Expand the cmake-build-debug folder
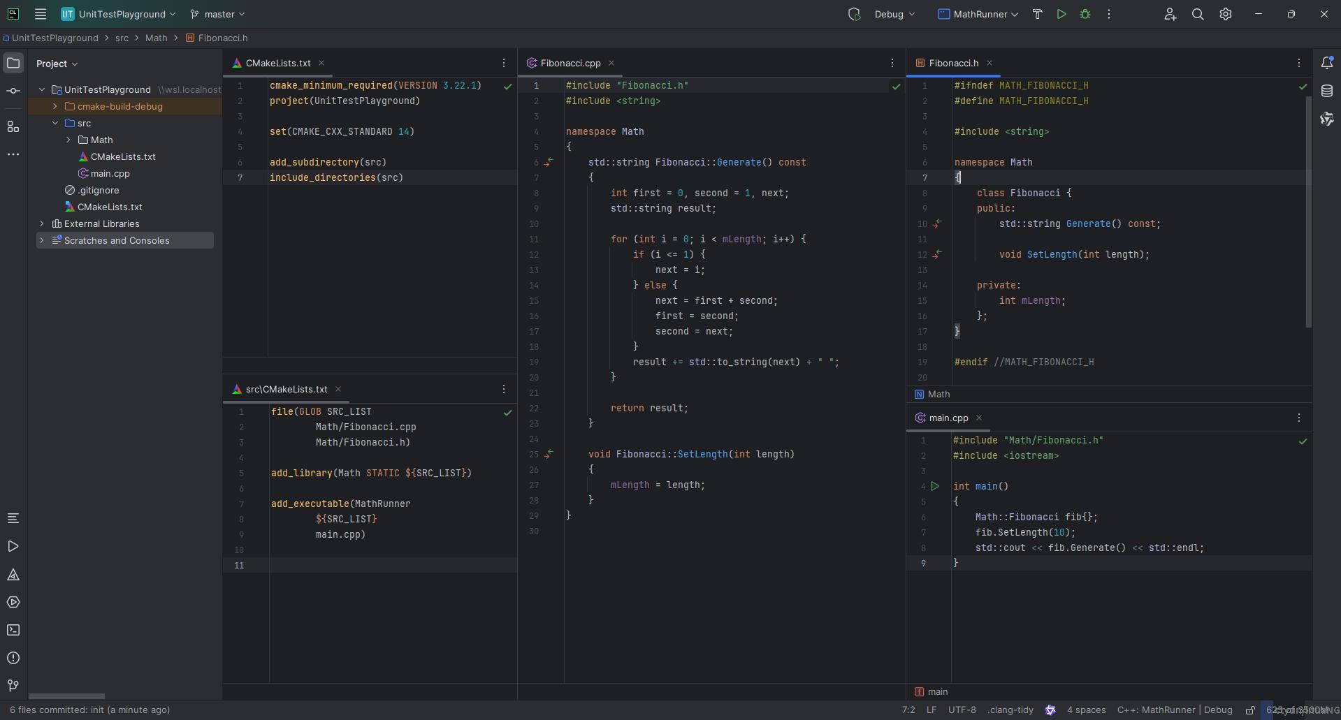Viewport: 1341px width, 720px height. pyautogui.click(x=55, y=107)
